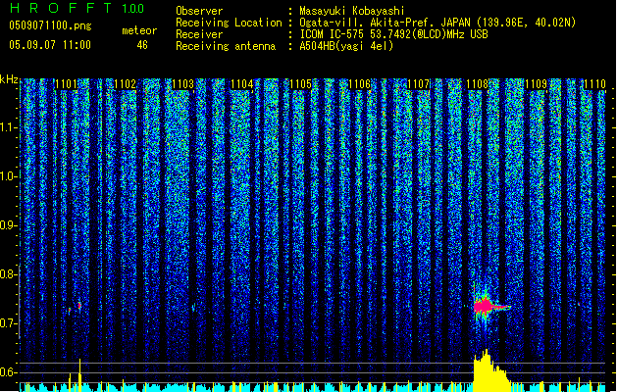Viewport: 617px width, 392px height.
Task: Click the 1105 time marker
Action: click(300, 84)
